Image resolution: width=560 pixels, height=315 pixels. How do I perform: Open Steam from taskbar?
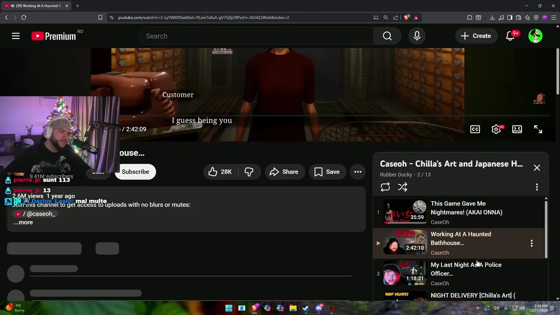(x=306, y=308)
